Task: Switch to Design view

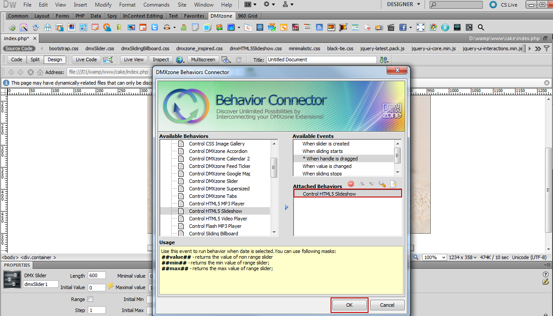Action: pos(55,59)
